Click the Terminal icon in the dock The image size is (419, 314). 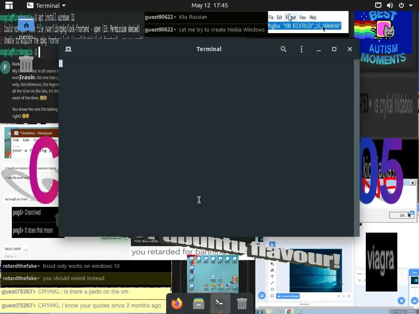[220, 304]
